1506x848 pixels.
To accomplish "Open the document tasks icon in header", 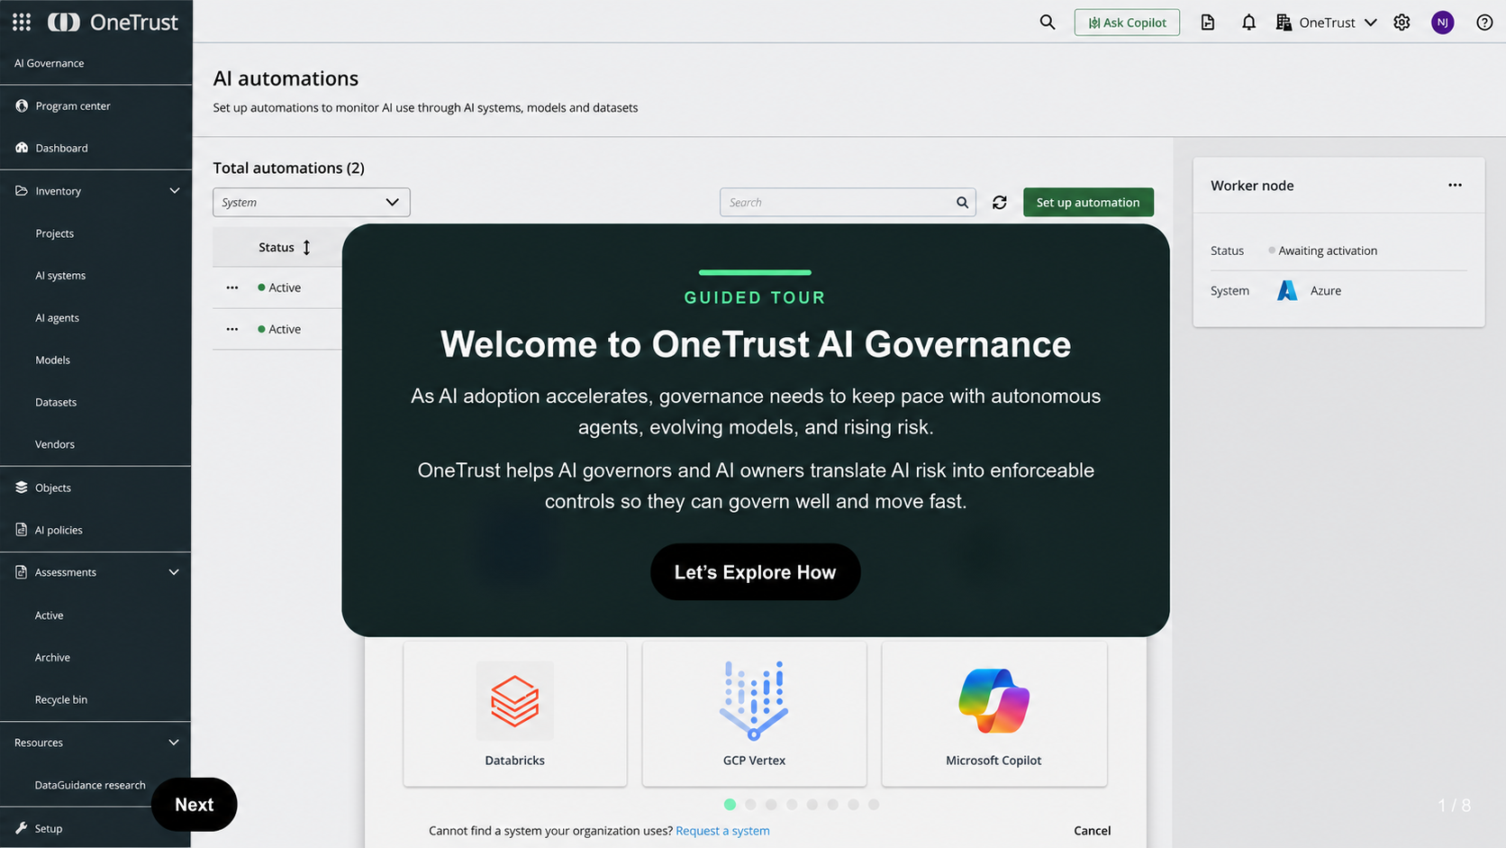I will point(1208,23).
